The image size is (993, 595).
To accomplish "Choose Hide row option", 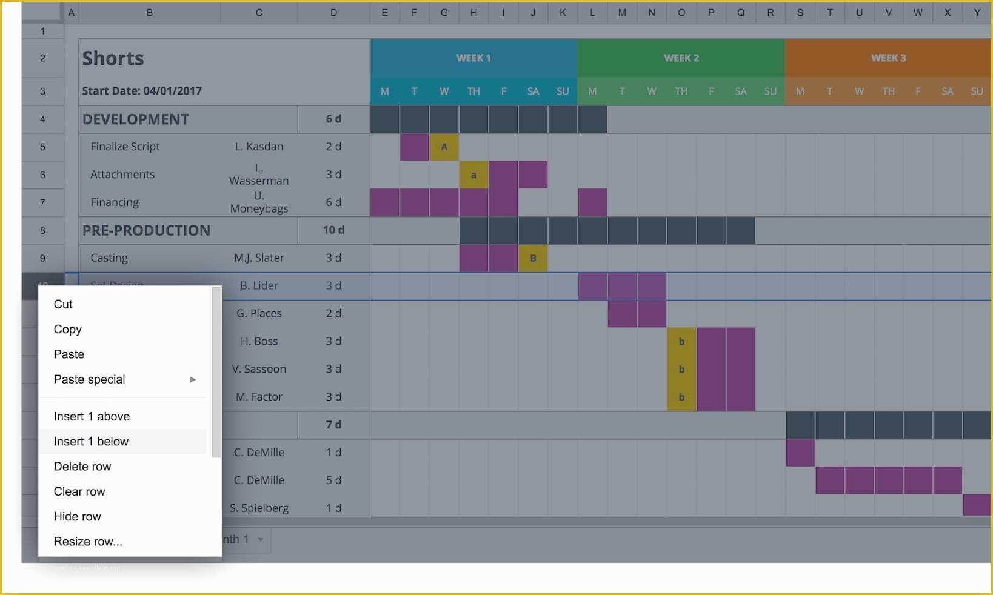I will point(122,516).
